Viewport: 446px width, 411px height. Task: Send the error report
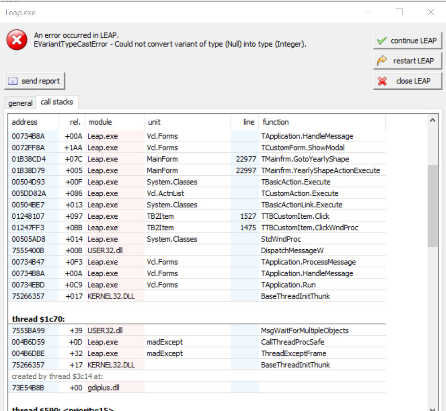pyautogui.click(x=35, y=81)
